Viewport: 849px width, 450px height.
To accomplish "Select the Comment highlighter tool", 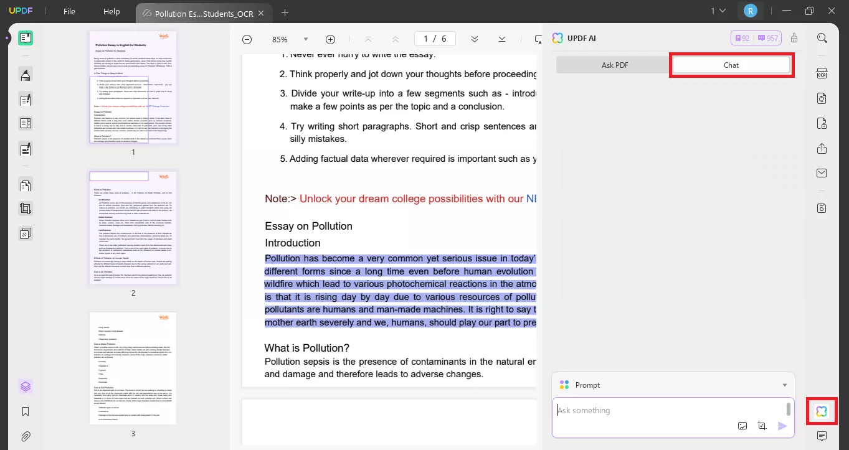I will 26,75.
